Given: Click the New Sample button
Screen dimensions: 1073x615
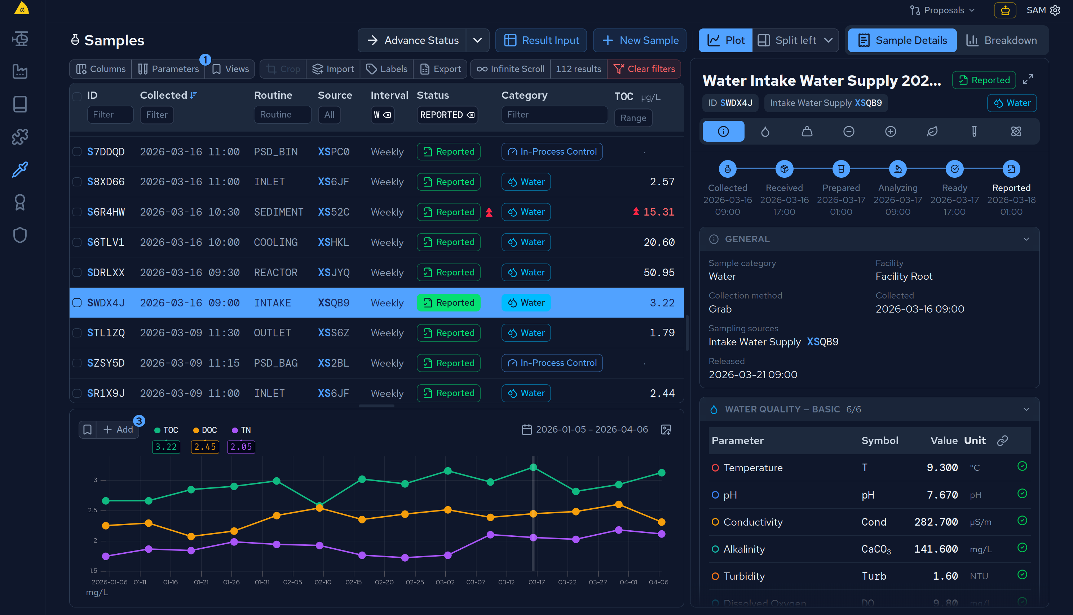Looking at the screenshot, I should coord(640,40).
